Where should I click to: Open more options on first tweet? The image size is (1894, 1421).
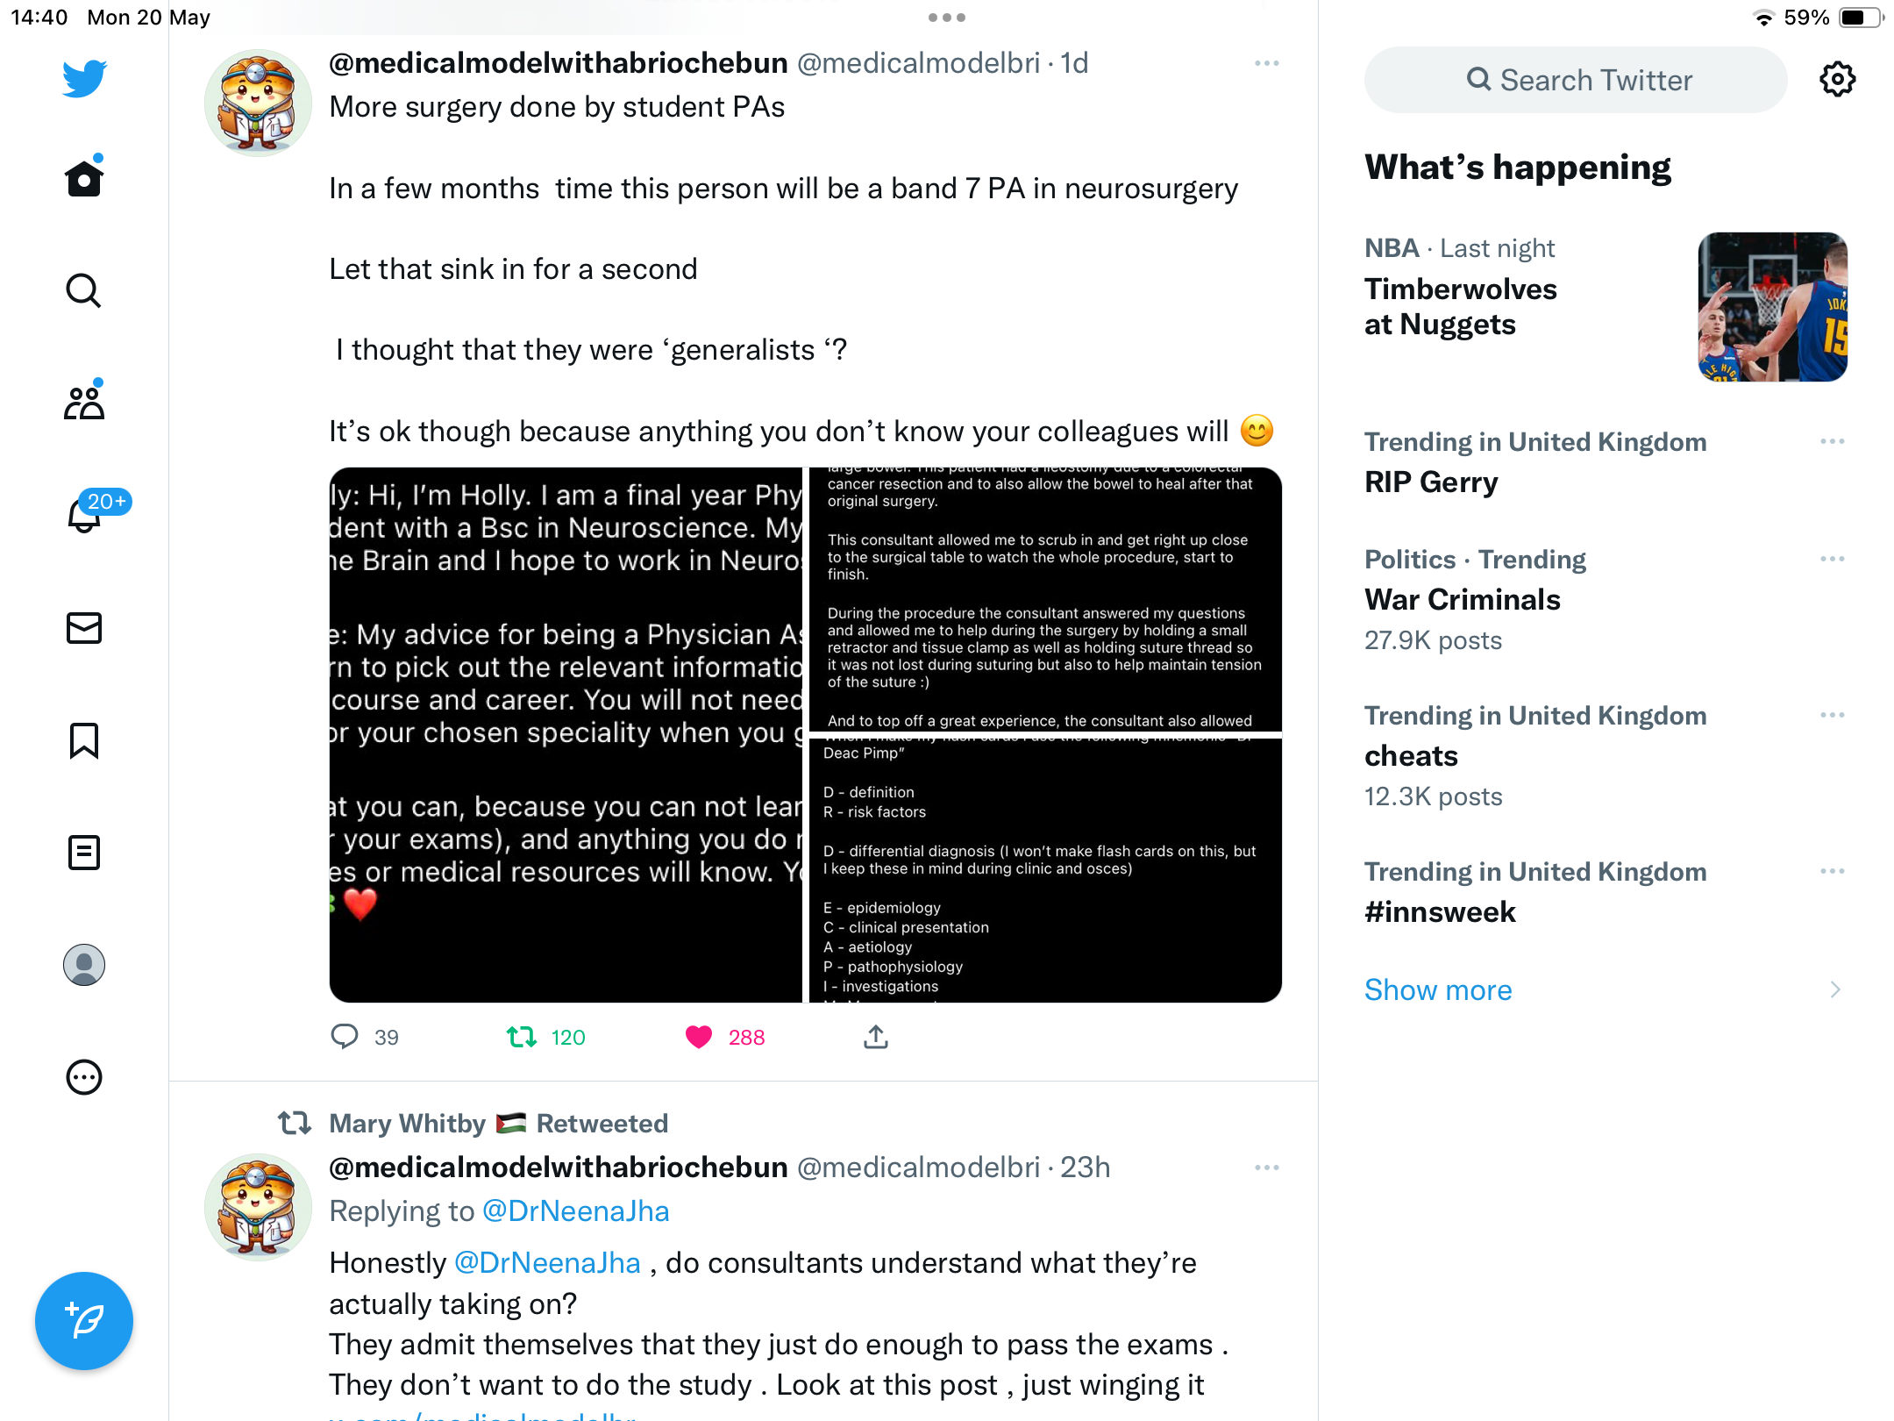pos(1267,64)
